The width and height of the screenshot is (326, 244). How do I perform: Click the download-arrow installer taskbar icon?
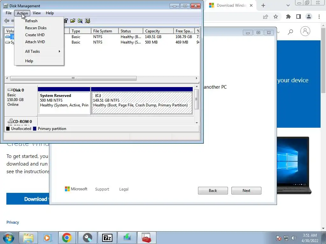[127, 238]
